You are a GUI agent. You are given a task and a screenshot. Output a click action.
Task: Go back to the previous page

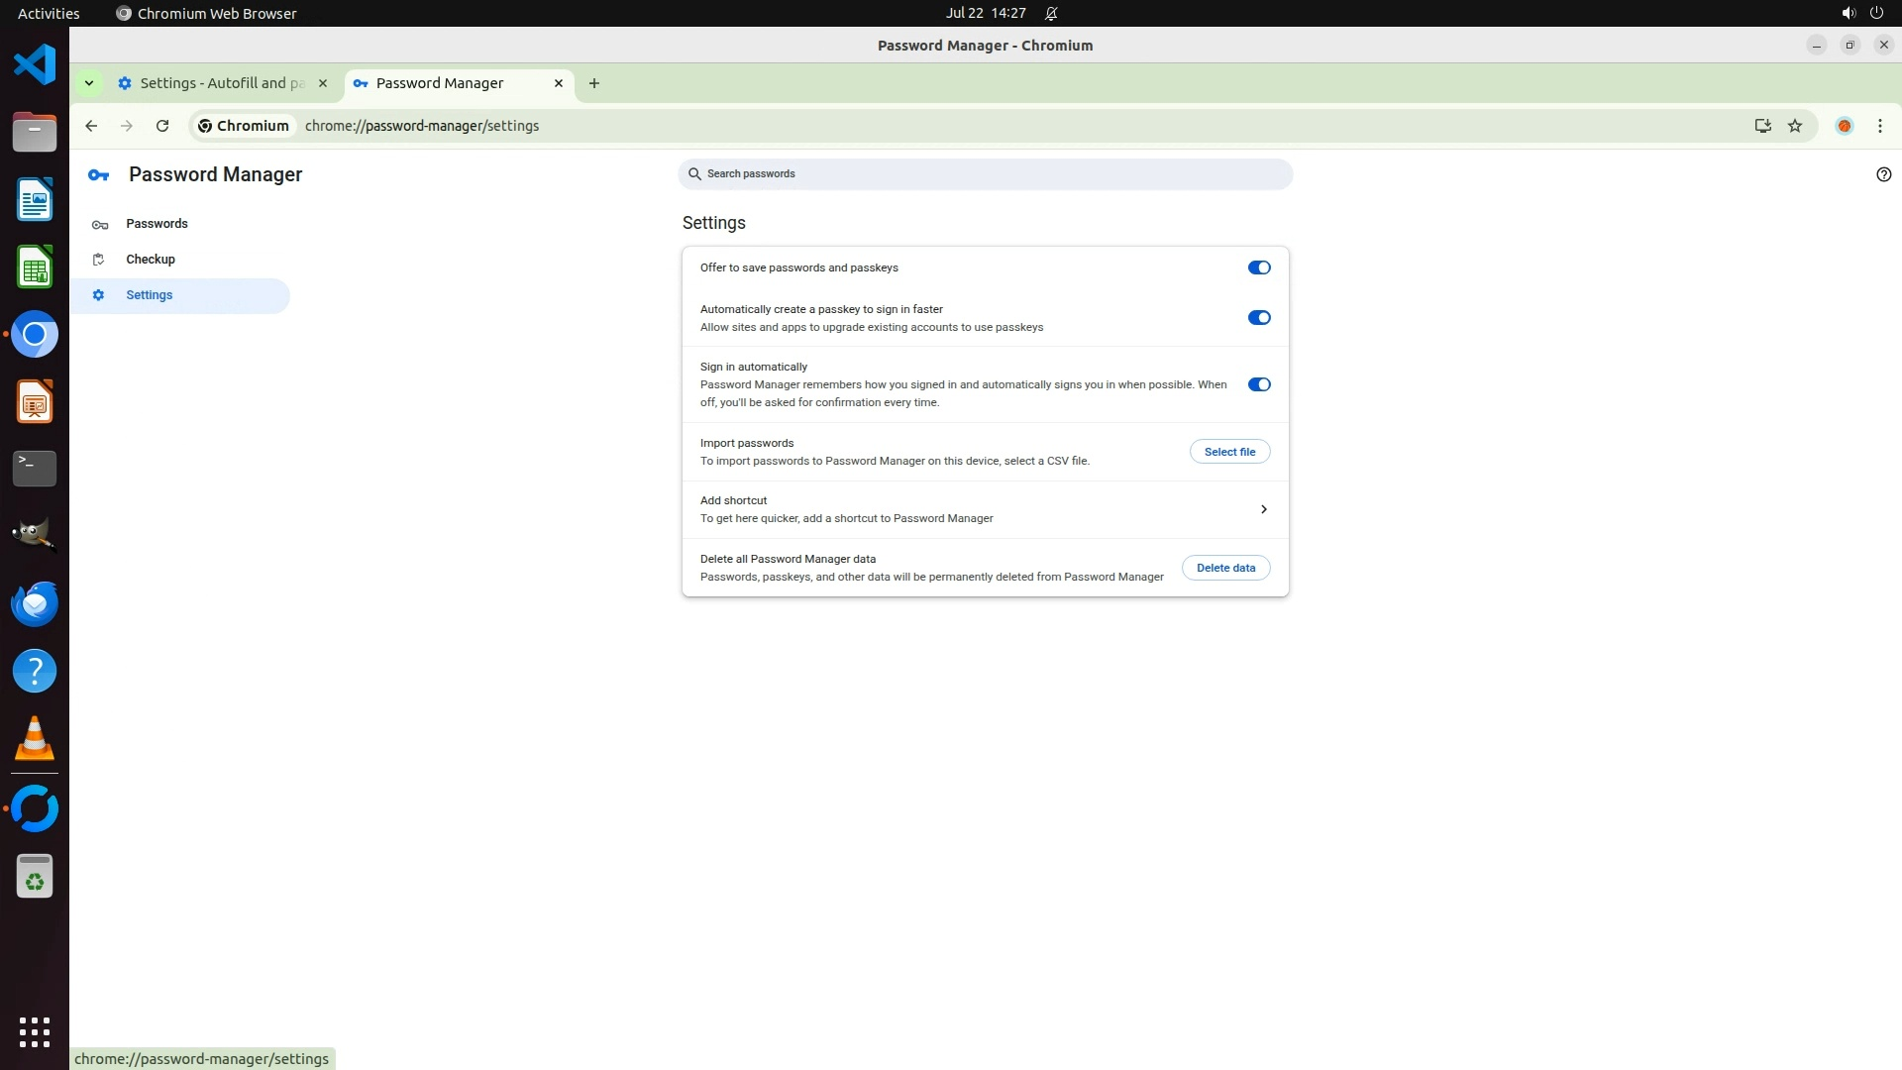[91, 126]
